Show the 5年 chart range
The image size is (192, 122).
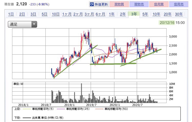point(145,14)
